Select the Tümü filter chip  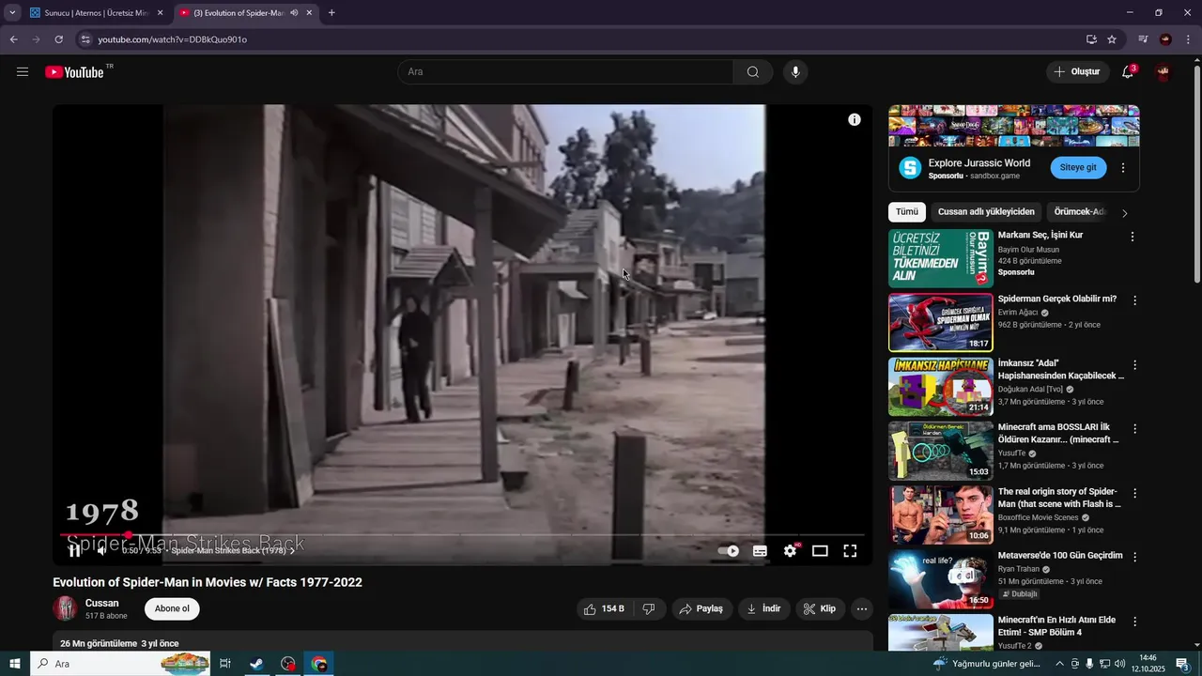907,212
